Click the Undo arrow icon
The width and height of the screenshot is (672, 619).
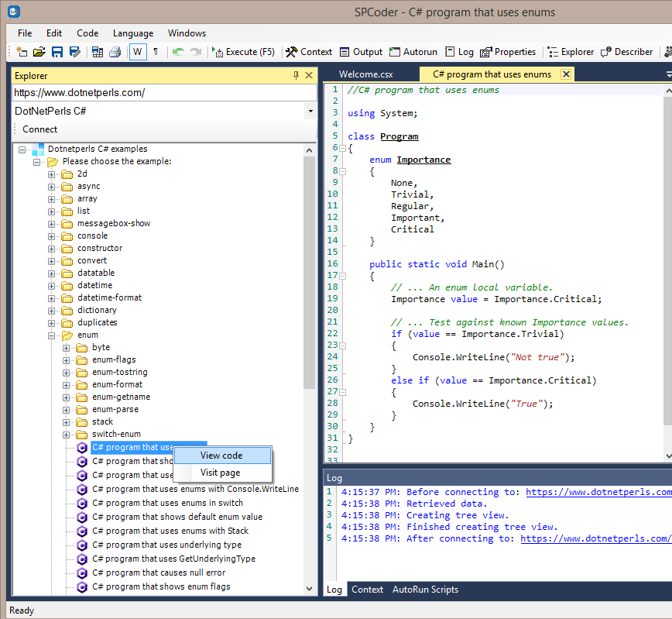coord(178,52)
